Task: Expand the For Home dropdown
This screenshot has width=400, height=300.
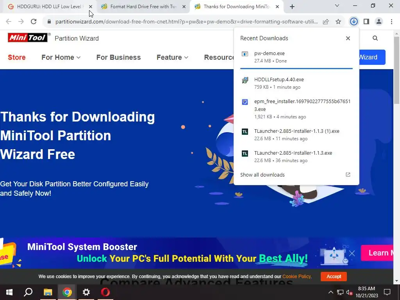Action: [x=61, y=57]
